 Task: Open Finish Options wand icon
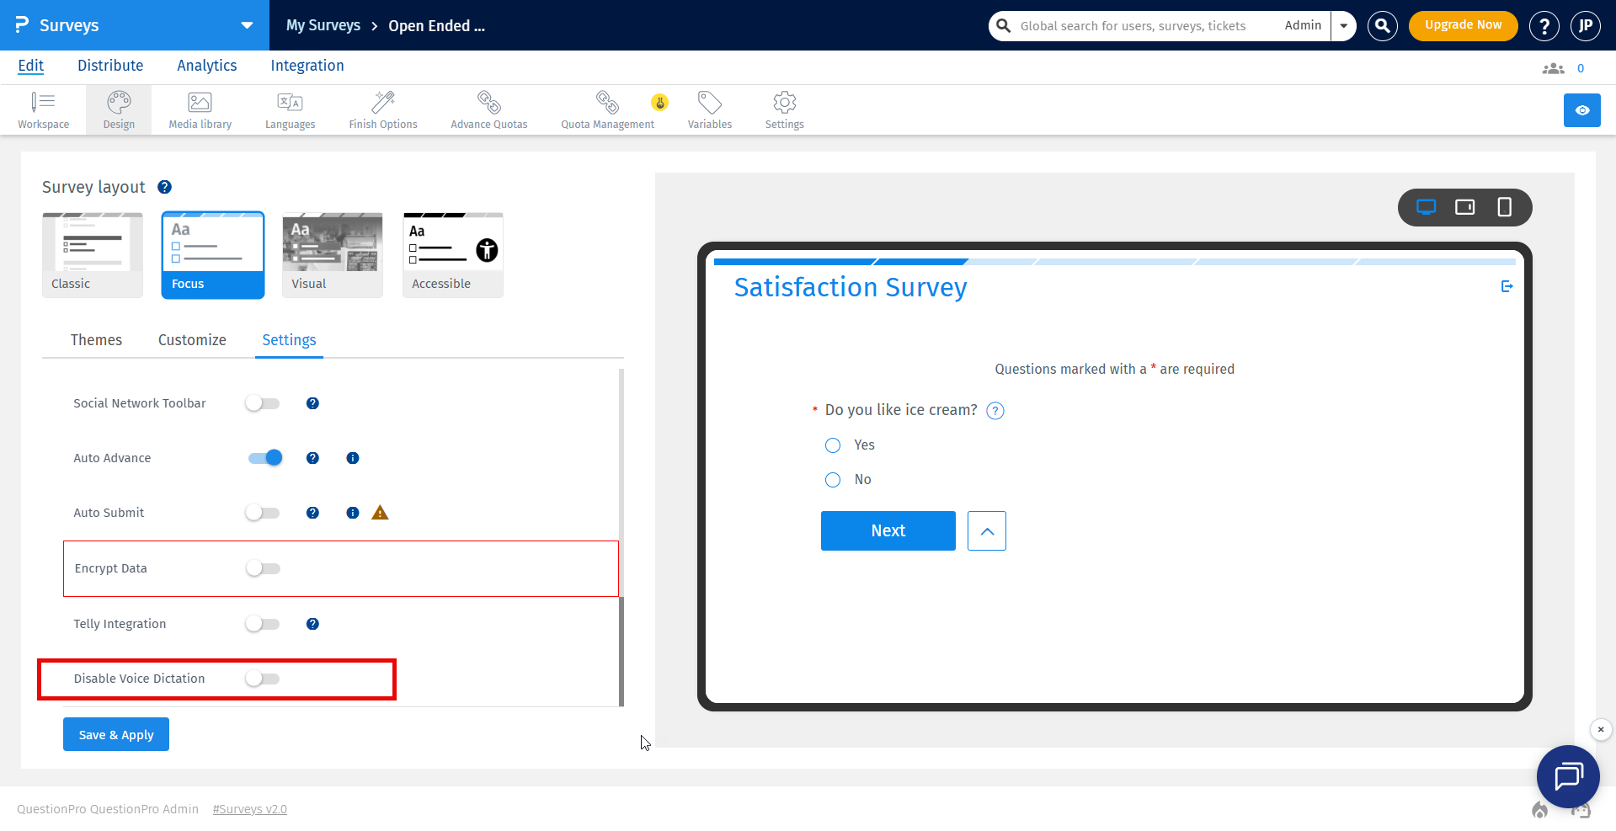point(383,110)
